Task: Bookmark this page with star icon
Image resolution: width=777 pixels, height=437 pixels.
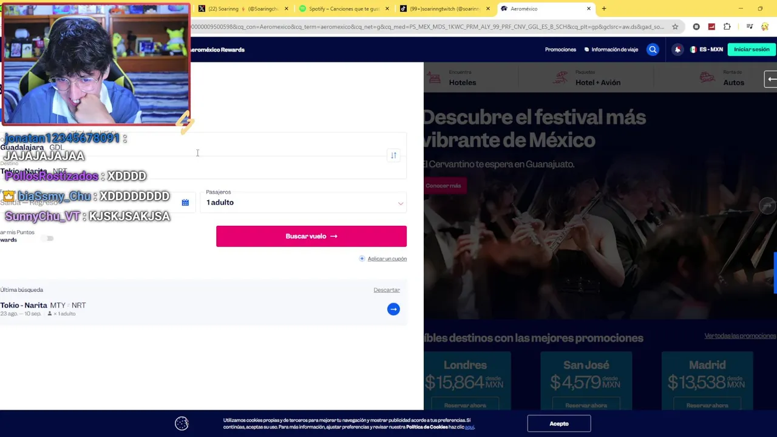Action: pyautogui.click(x=675, y=27)
